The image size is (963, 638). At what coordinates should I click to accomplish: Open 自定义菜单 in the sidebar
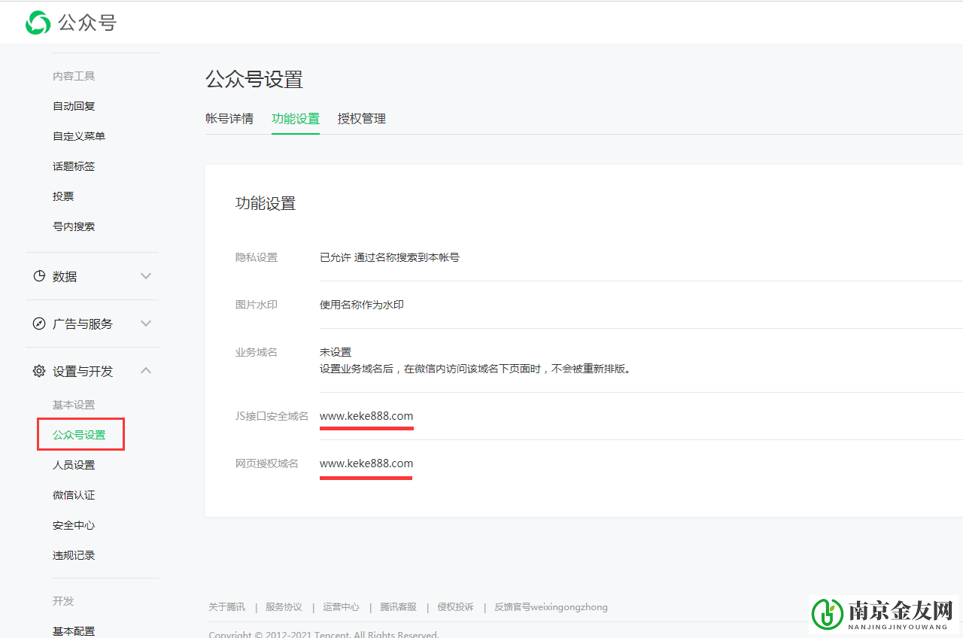pos(79,135)
